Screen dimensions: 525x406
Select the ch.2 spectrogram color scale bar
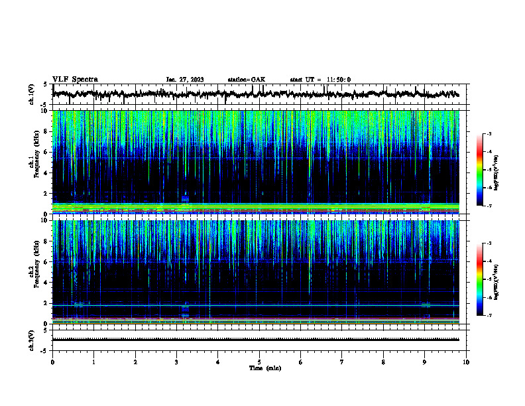click(479, 279)
